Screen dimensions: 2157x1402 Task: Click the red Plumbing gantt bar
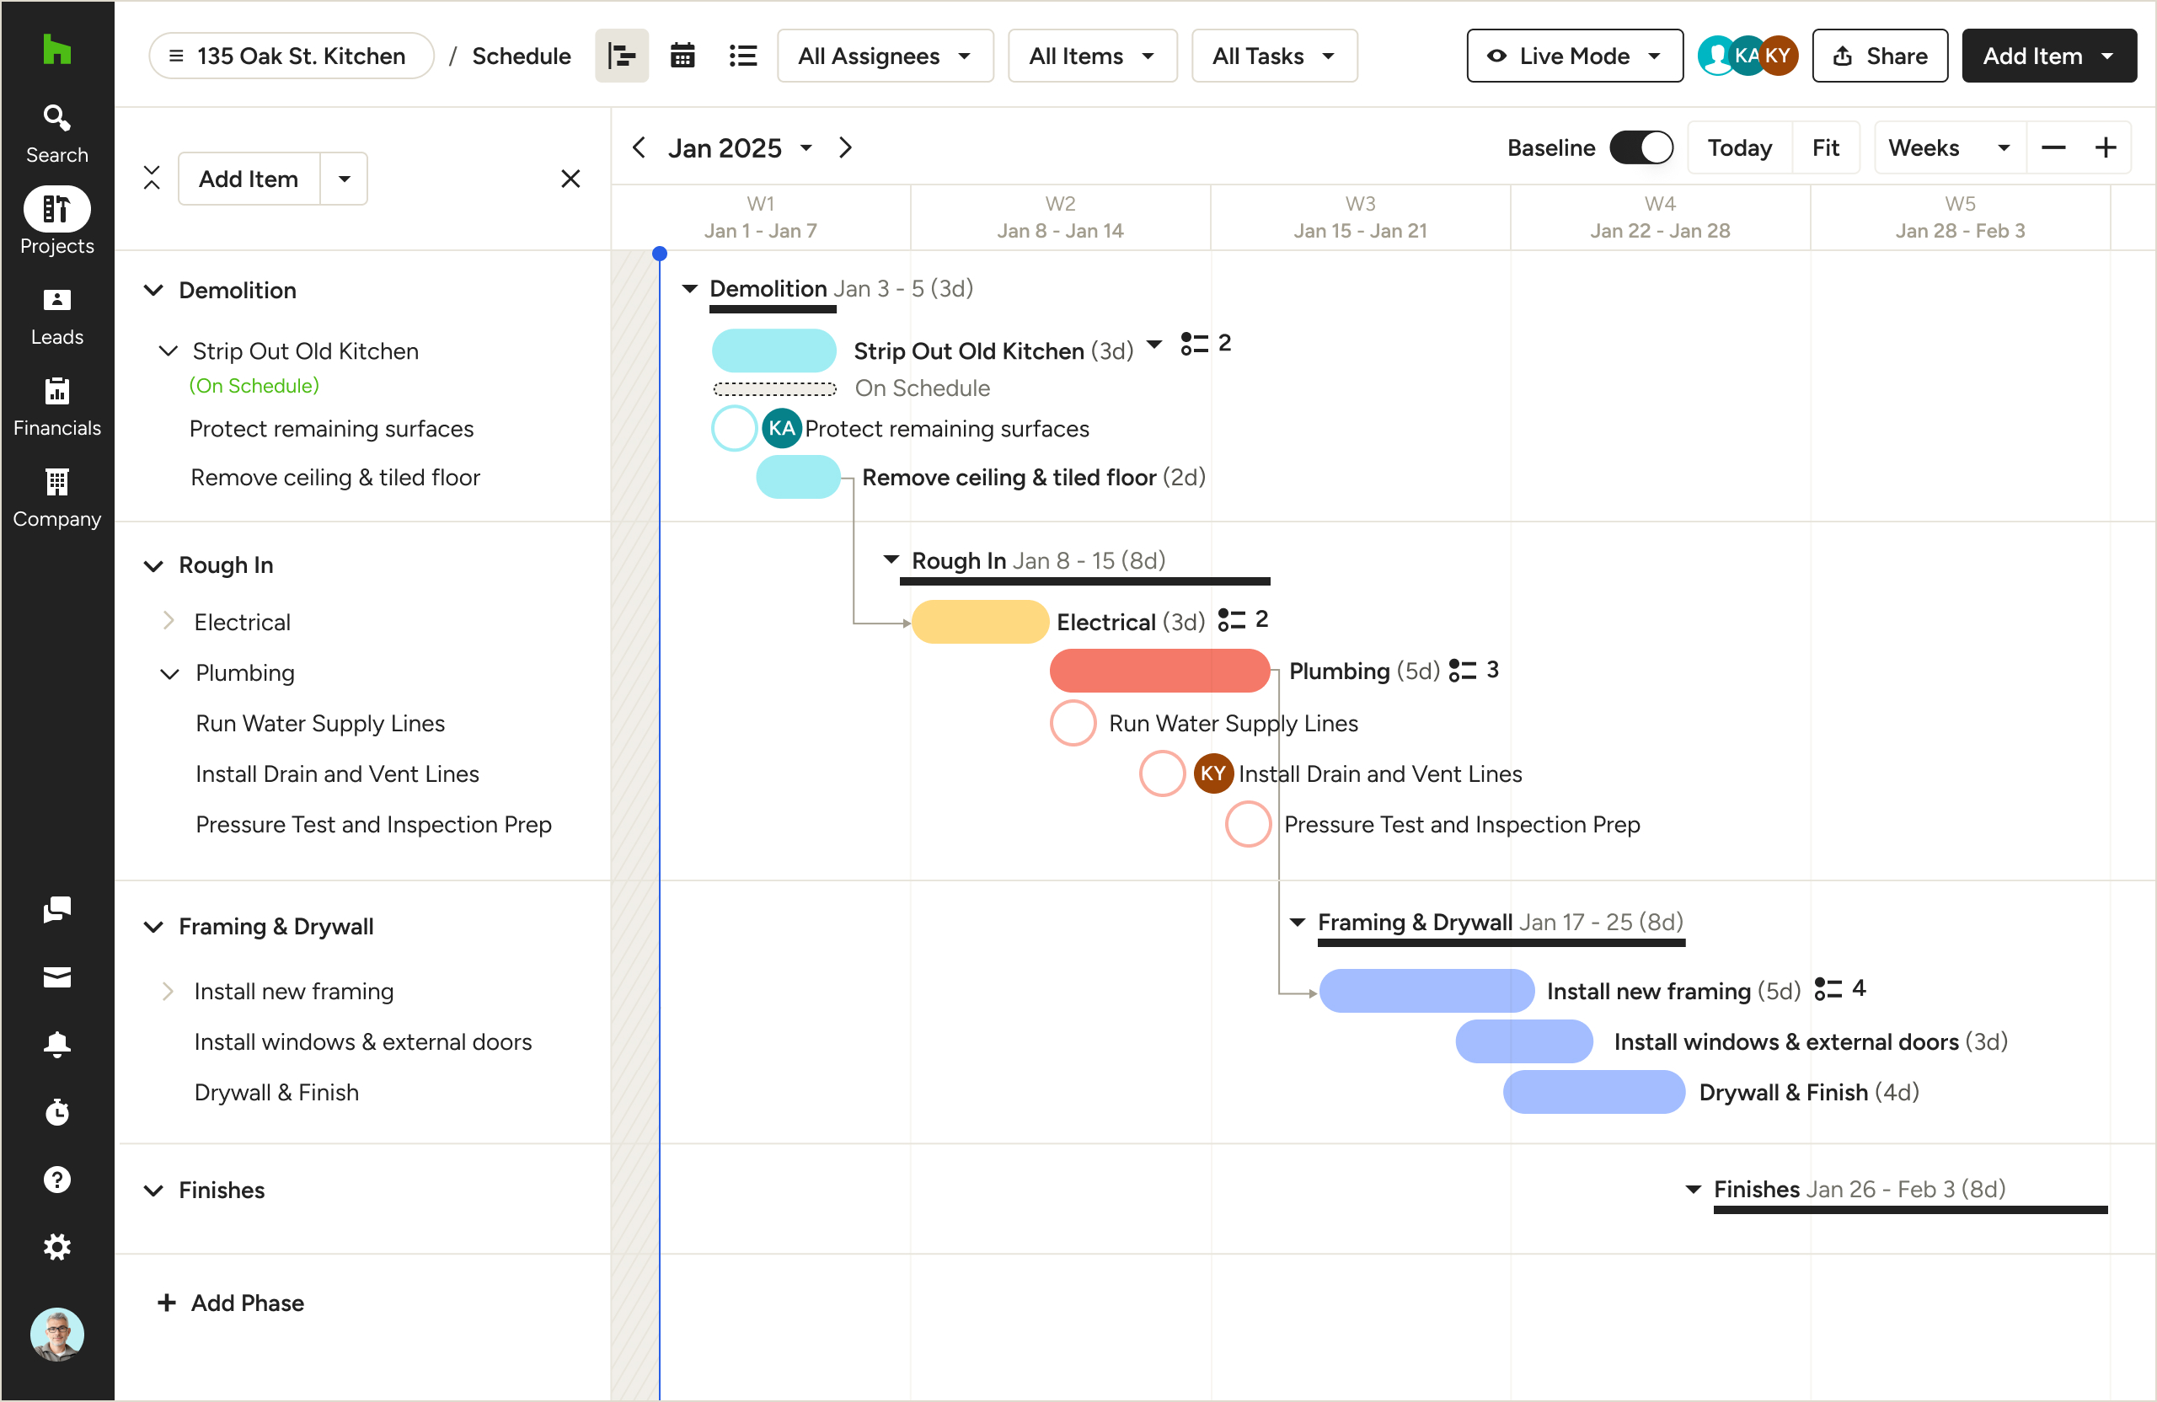pyautogui.click(x=1159, y=672)
